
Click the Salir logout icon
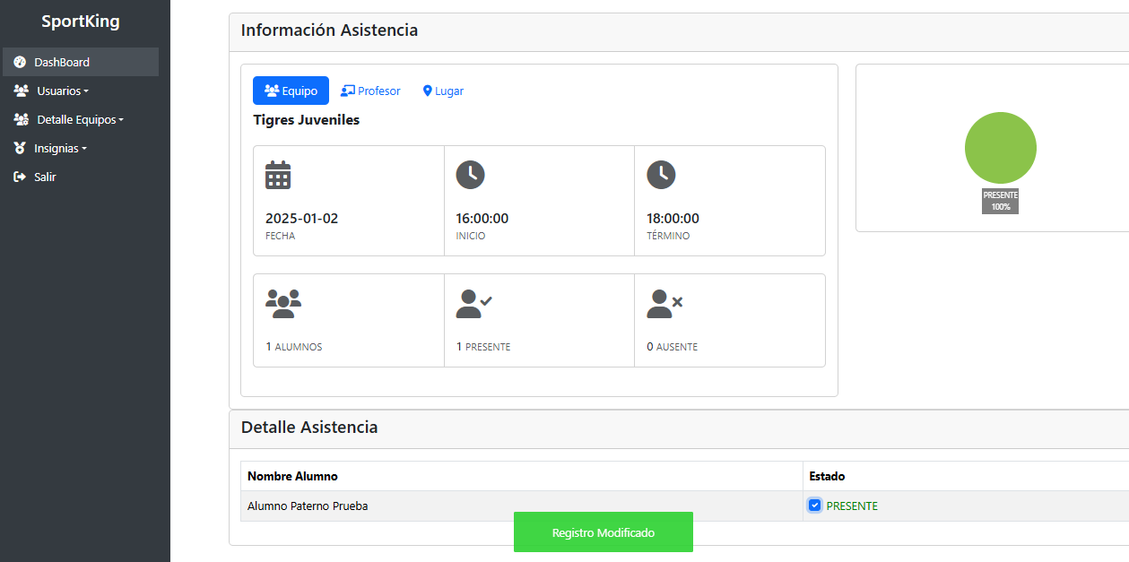(x=20, y=177)
